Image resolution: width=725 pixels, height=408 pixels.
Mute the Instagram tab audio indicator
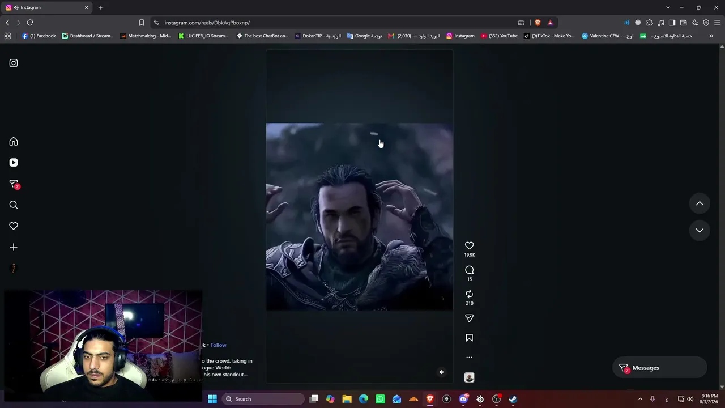tap(16, 7)
